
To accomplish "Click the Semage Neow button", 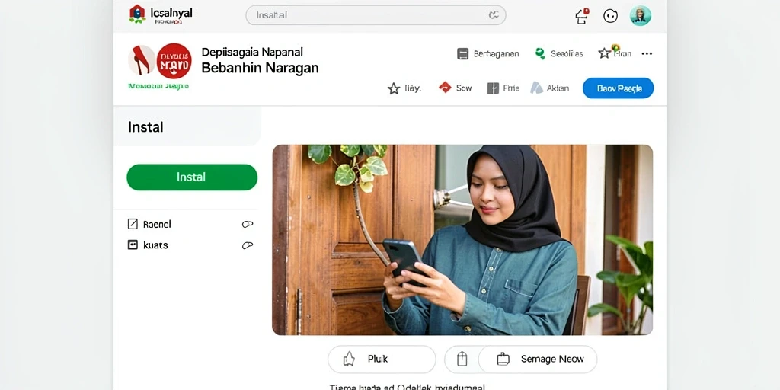I will click(538, 360).
